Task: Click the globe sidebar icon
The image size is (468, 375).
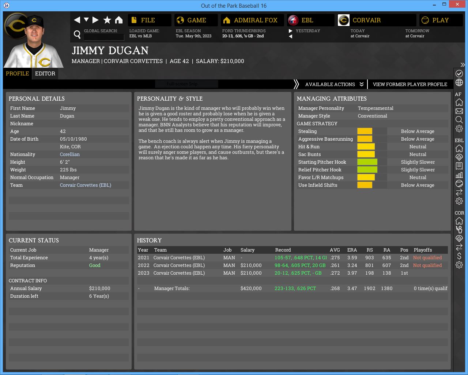Action: tap(459, 82)
